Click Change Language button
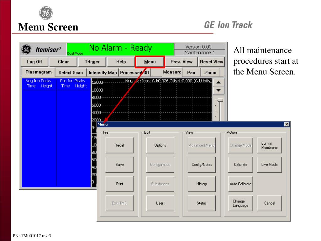 point(240,203)
